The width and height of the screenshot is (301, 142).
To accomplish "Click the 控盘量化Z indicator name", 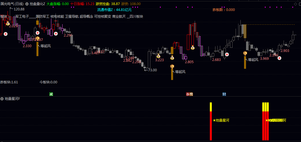I will 37,4.
